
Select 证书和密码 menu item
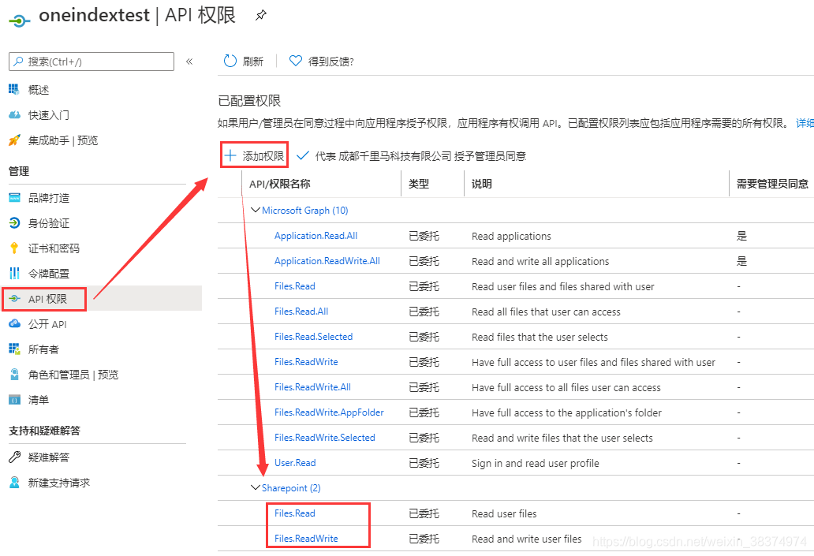(x=54, y=248)
